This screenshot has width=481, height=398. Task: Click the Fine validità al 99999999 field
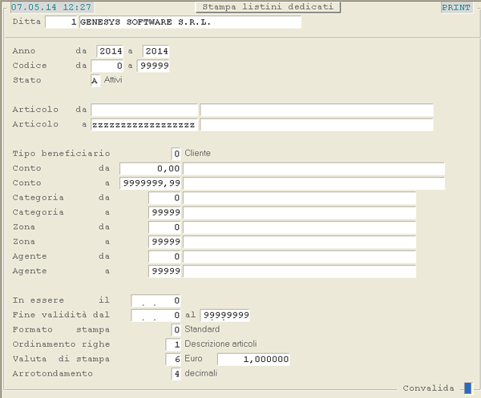coord(225,316)
